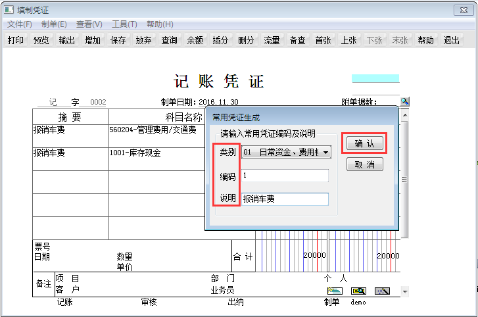Save the voucher with 保存
The image size is (478, 317).
[x=118, y=40]
